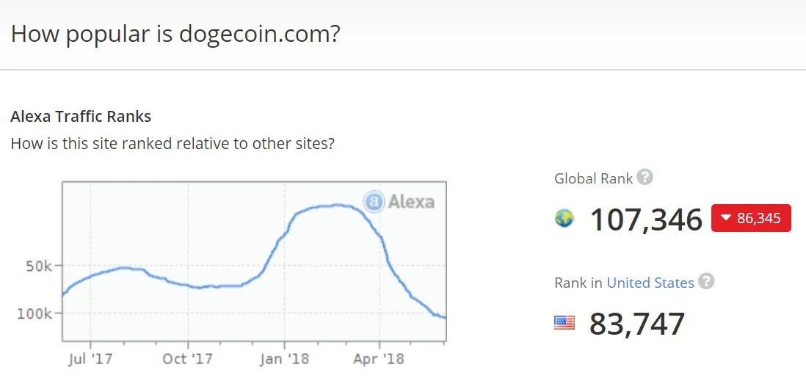The image size is (806, 392).
Task: Click the red 86,345 rank change badge
Action: pos(751,218)
